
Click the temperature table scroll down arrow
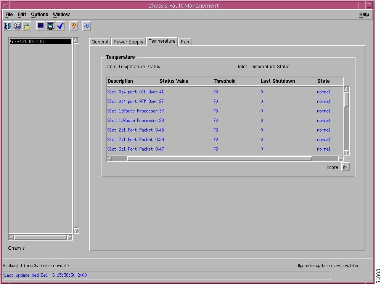pos(347,152)
